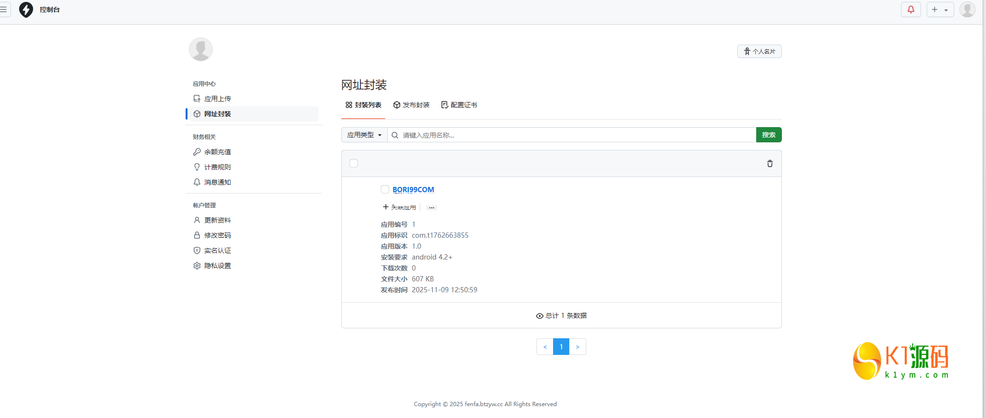Open notifications bell icon

point(911,9)
